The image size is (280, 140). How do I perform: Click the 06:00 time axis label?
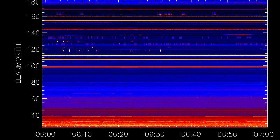[46, 134]
